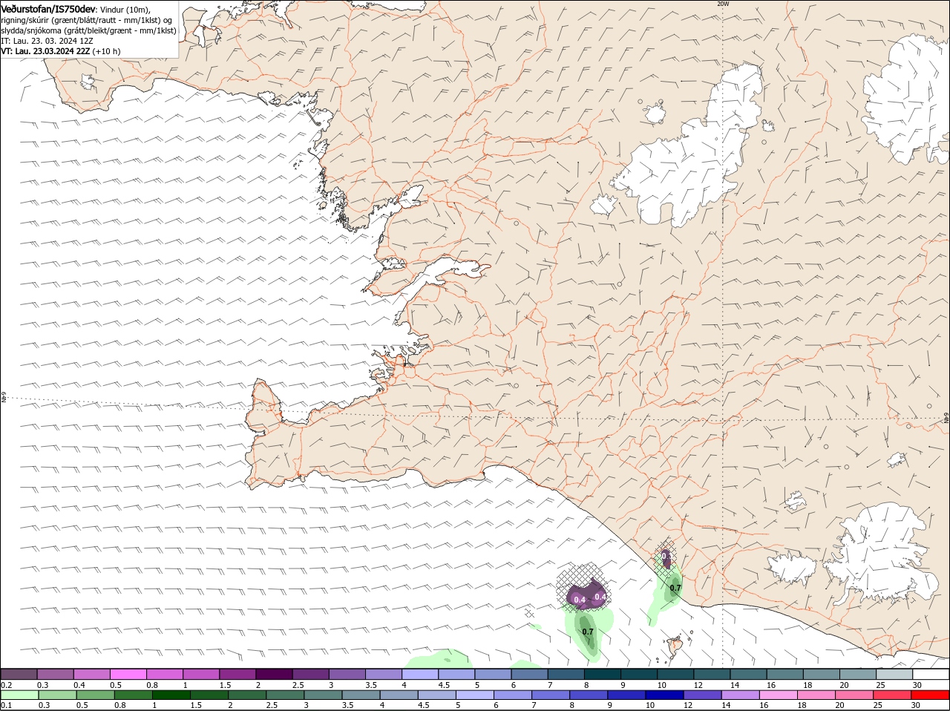Click the 'IT: Lau. 23. 03. 2024 12Z' line
The width and height of the screenshot is (950, 711).
coord(47,41)
